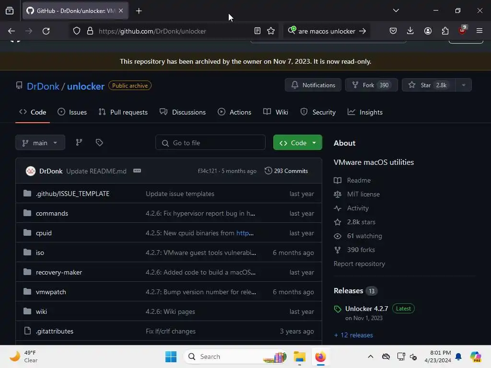Open the Readme link in About
This screenshot has width=491, height=368.
(352, 180)
